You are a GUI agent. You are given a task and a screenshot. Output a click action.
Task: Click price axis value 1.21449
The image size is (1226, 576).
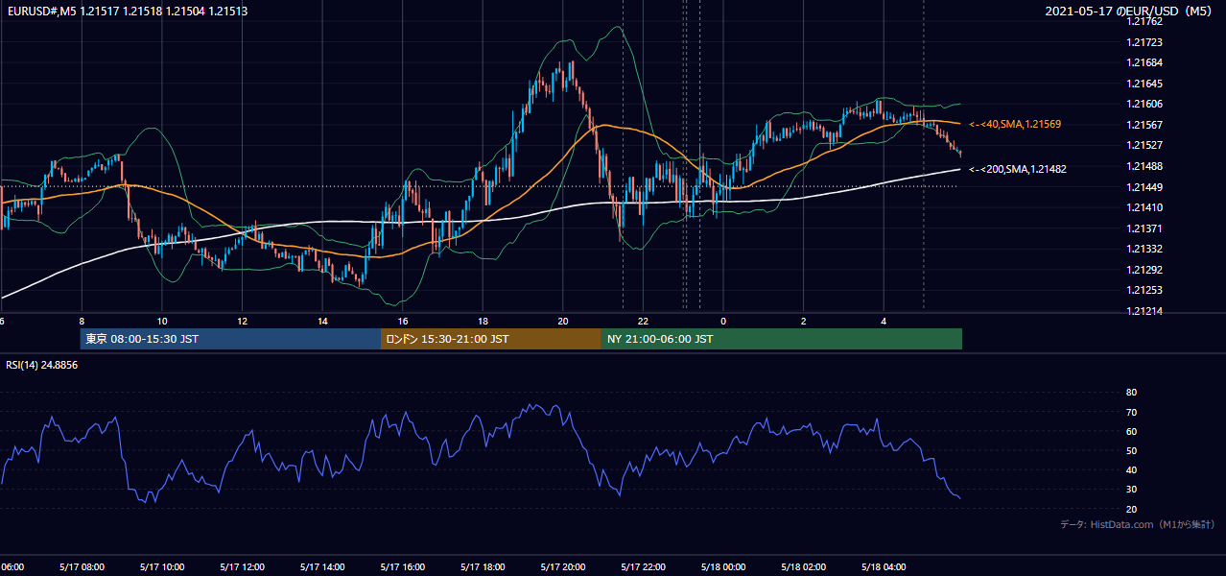tap(1143, 187)
